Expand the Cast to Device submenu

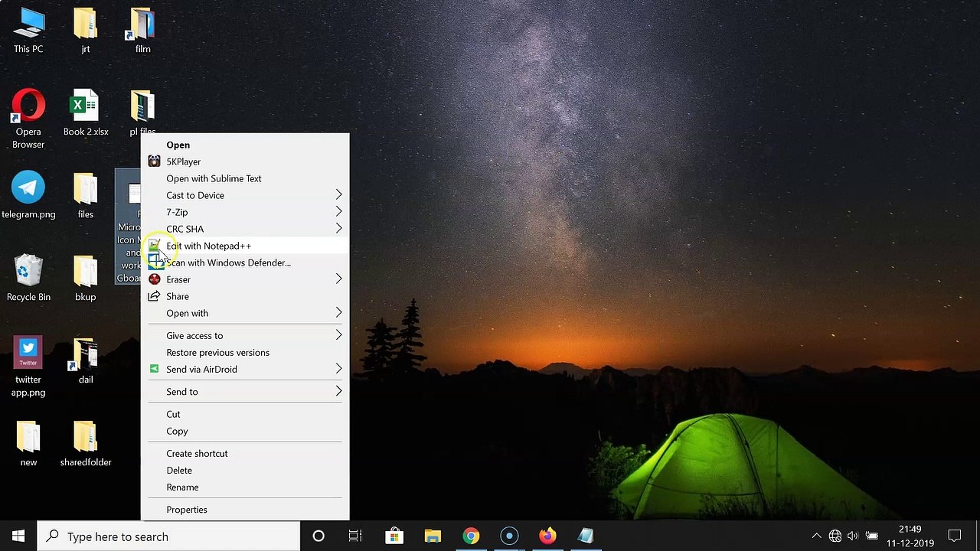click(x=245, y=195)
